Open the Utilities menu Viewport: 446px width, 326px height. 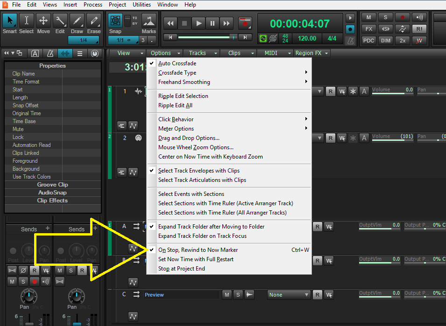142,5
